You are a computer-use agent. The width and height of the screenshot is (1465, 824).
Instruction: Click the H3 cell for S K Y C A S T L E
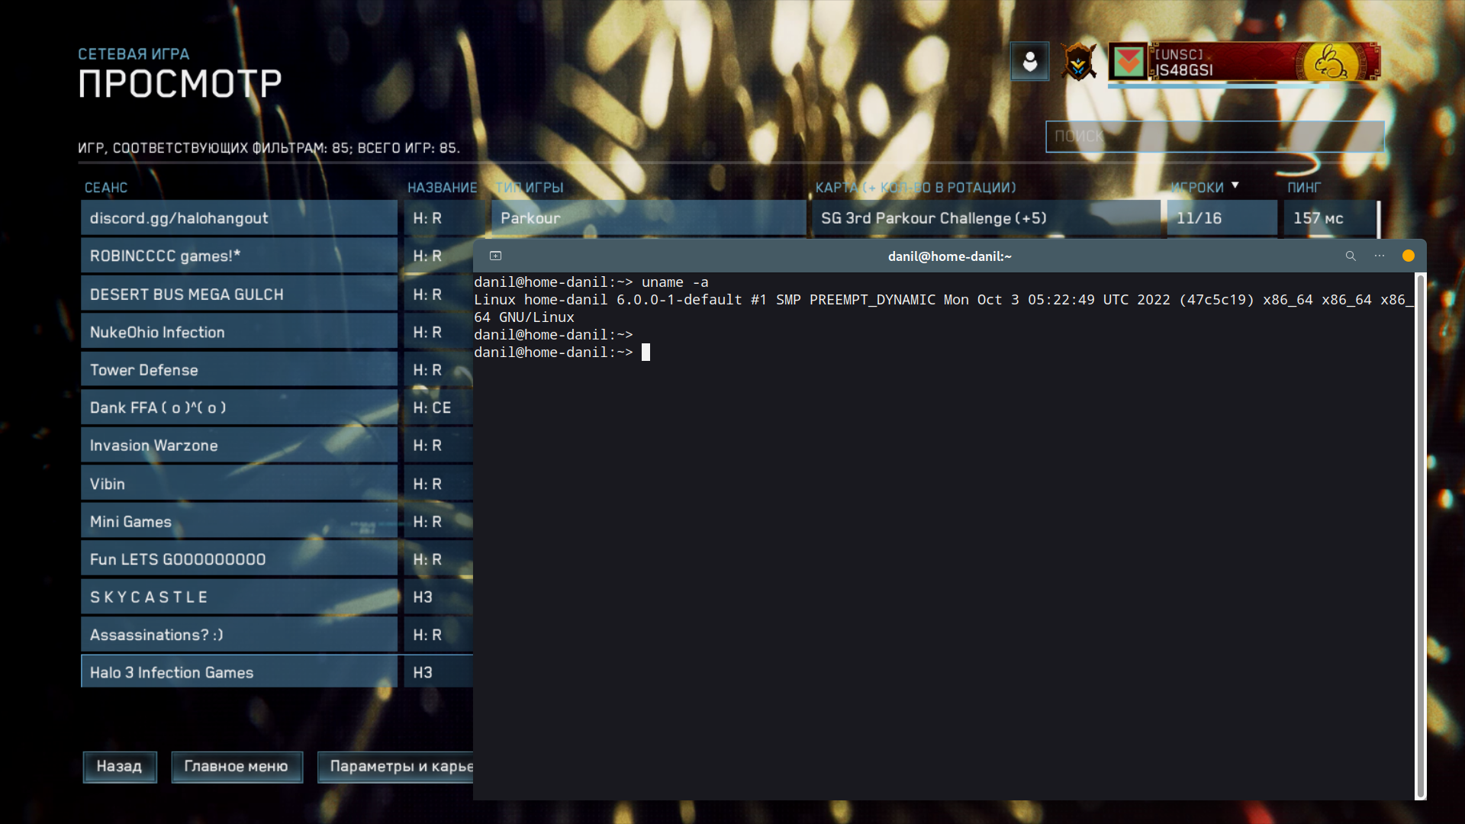[x=438, y=597]
